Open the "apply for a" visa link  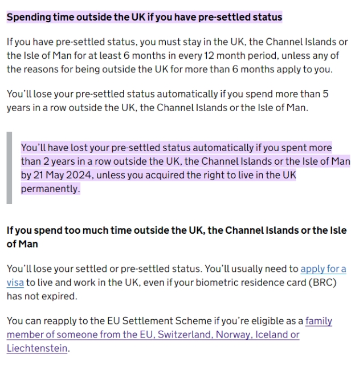(x=323, y=269)
